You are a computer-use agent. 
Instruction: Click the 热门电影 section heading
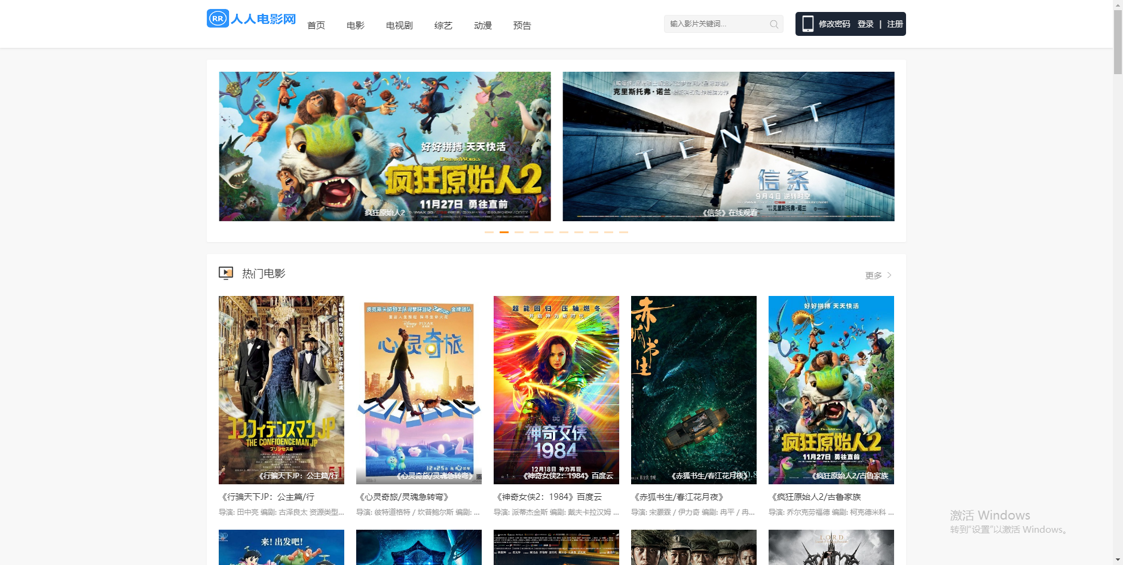tap(264, 273)
